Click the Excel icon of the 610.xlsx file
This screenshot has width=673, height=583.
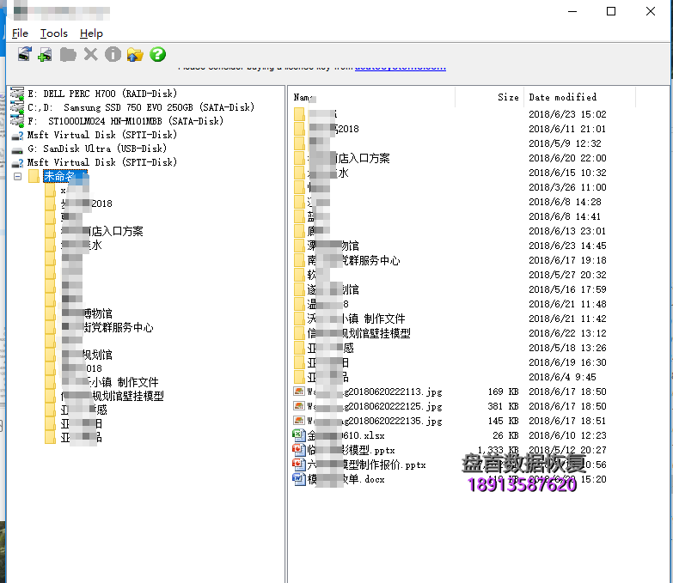point(299,435)
